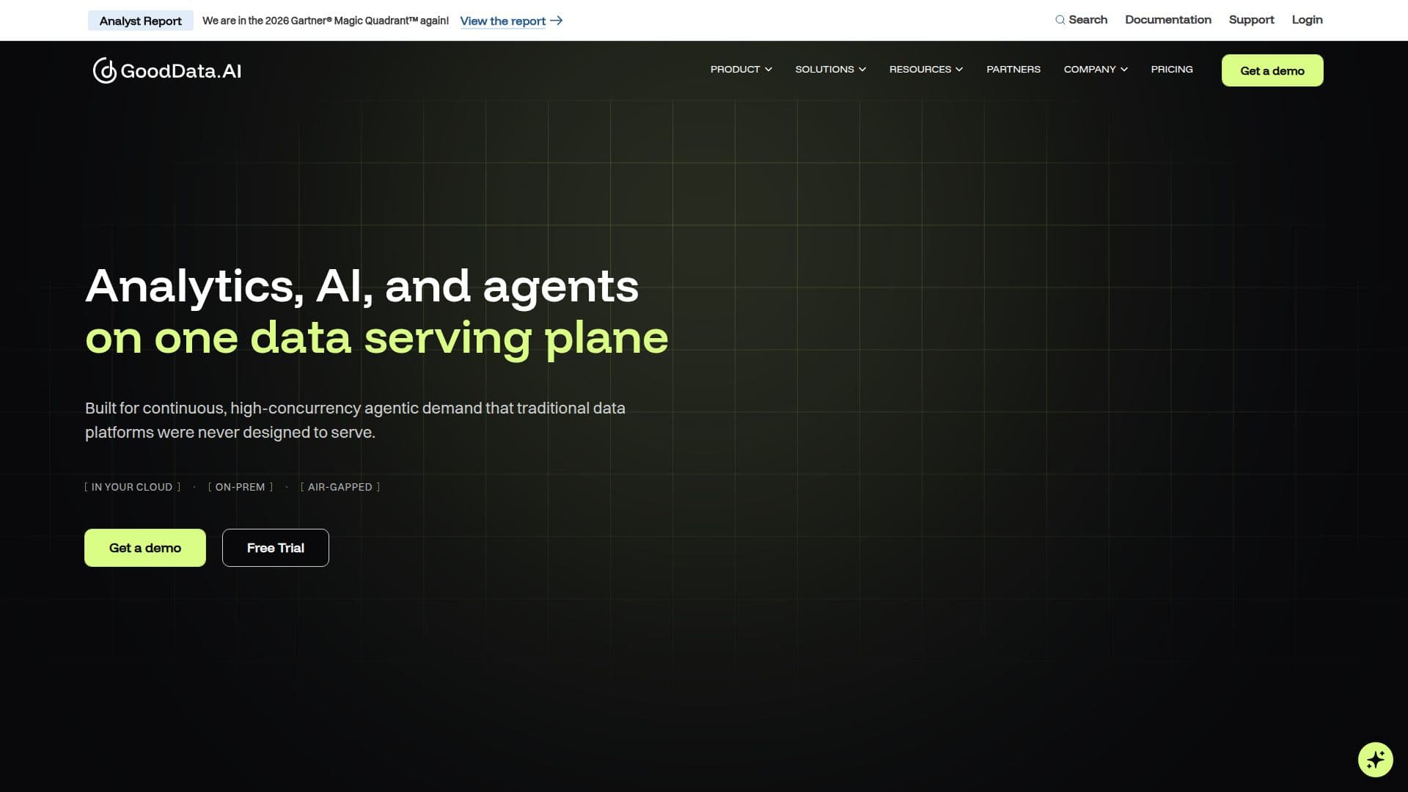This screenshot has width=1408, height=792.
Task: Expand the Solutions menu chevron
Action: pyautogui.click(x=862, y=70)
